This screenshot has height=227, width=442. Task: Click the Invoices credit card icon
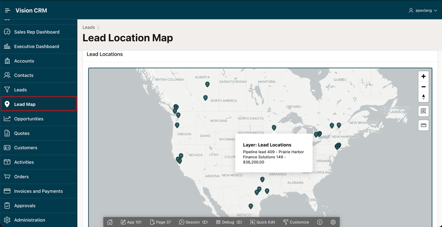pyautogui.click(x=7, y=191)
